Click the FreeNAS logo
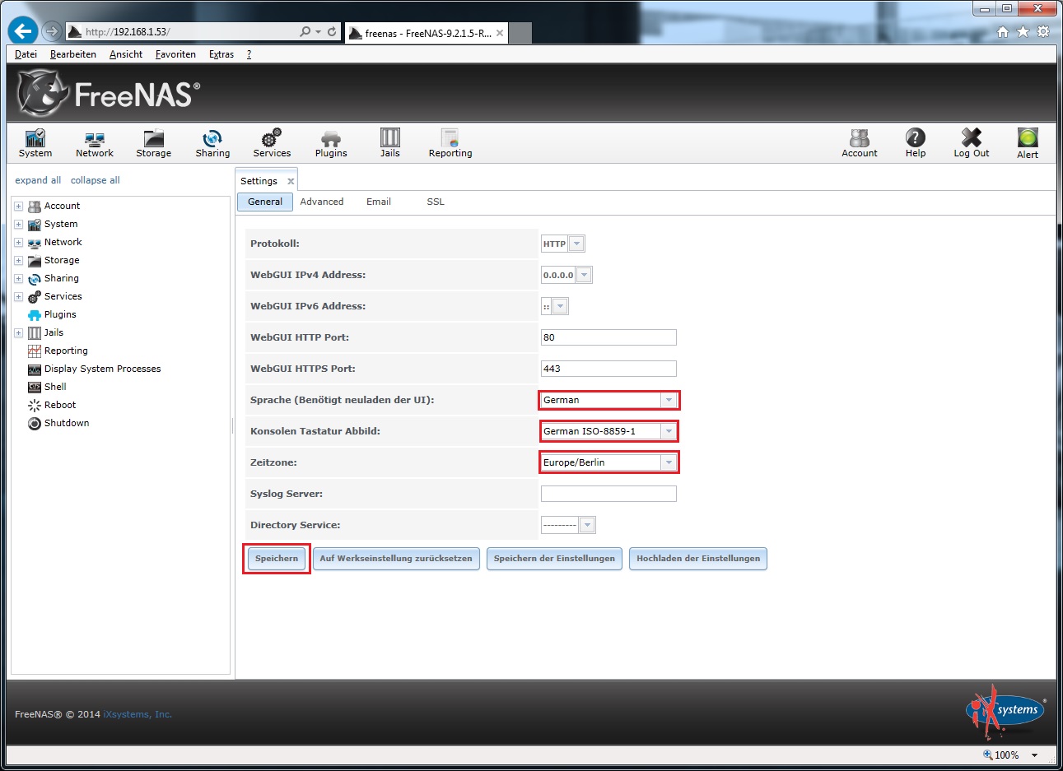The height and width of the screenshot is (771, 1063). click(109, 93)
